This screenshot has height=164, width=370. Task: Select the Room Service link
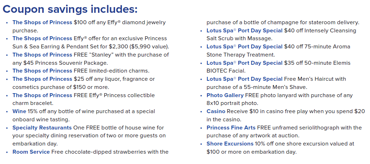coord(31,152)
